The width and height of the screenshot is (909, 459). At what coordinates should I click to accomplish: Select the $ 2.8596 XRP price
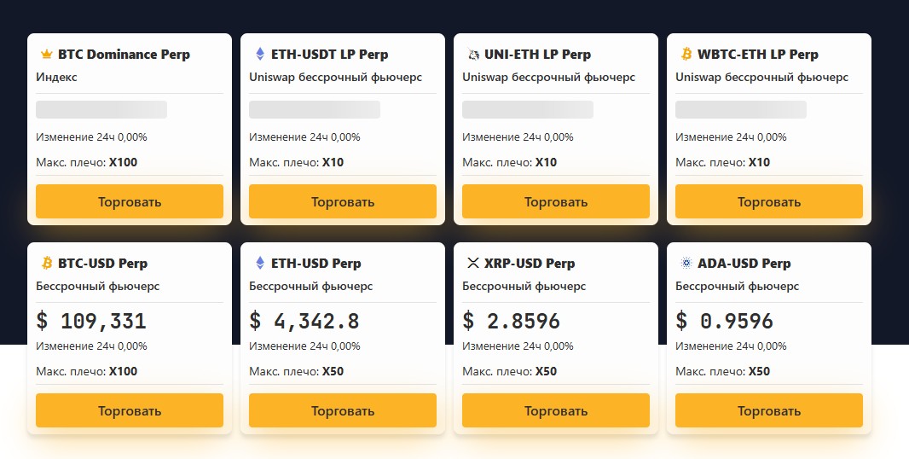512,321
